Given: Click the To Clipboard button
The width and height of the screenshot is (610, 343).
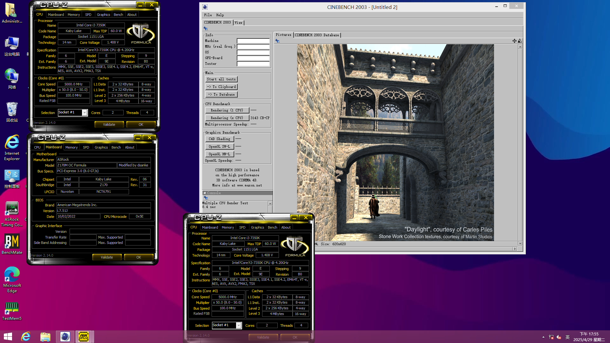Looking at the screenshot, I should pyautogui.click(x=221, y=87).
